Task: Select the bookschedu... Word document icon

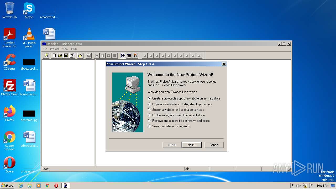Action: [x=29, y=88]
